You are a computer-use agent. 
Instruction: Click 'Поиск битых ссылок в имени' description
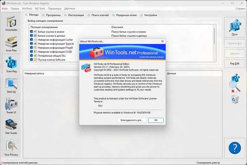(128, 32)
